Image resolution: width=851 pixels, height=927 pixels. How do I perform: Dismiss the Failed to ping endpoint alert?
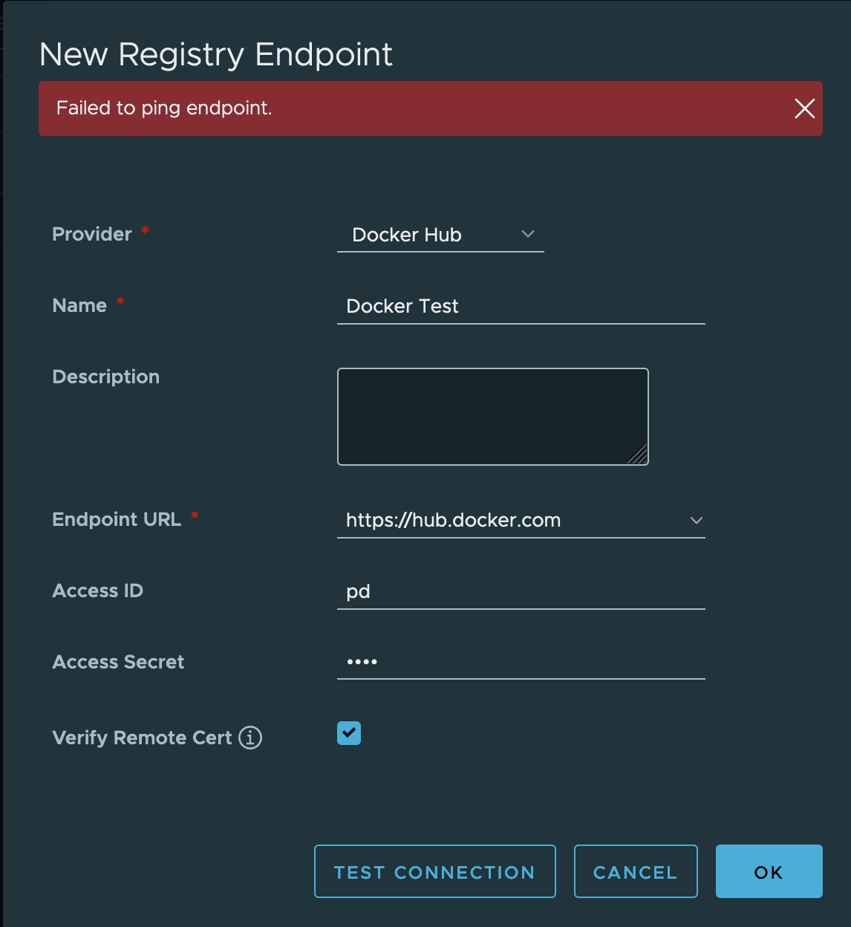click(805, 108)
